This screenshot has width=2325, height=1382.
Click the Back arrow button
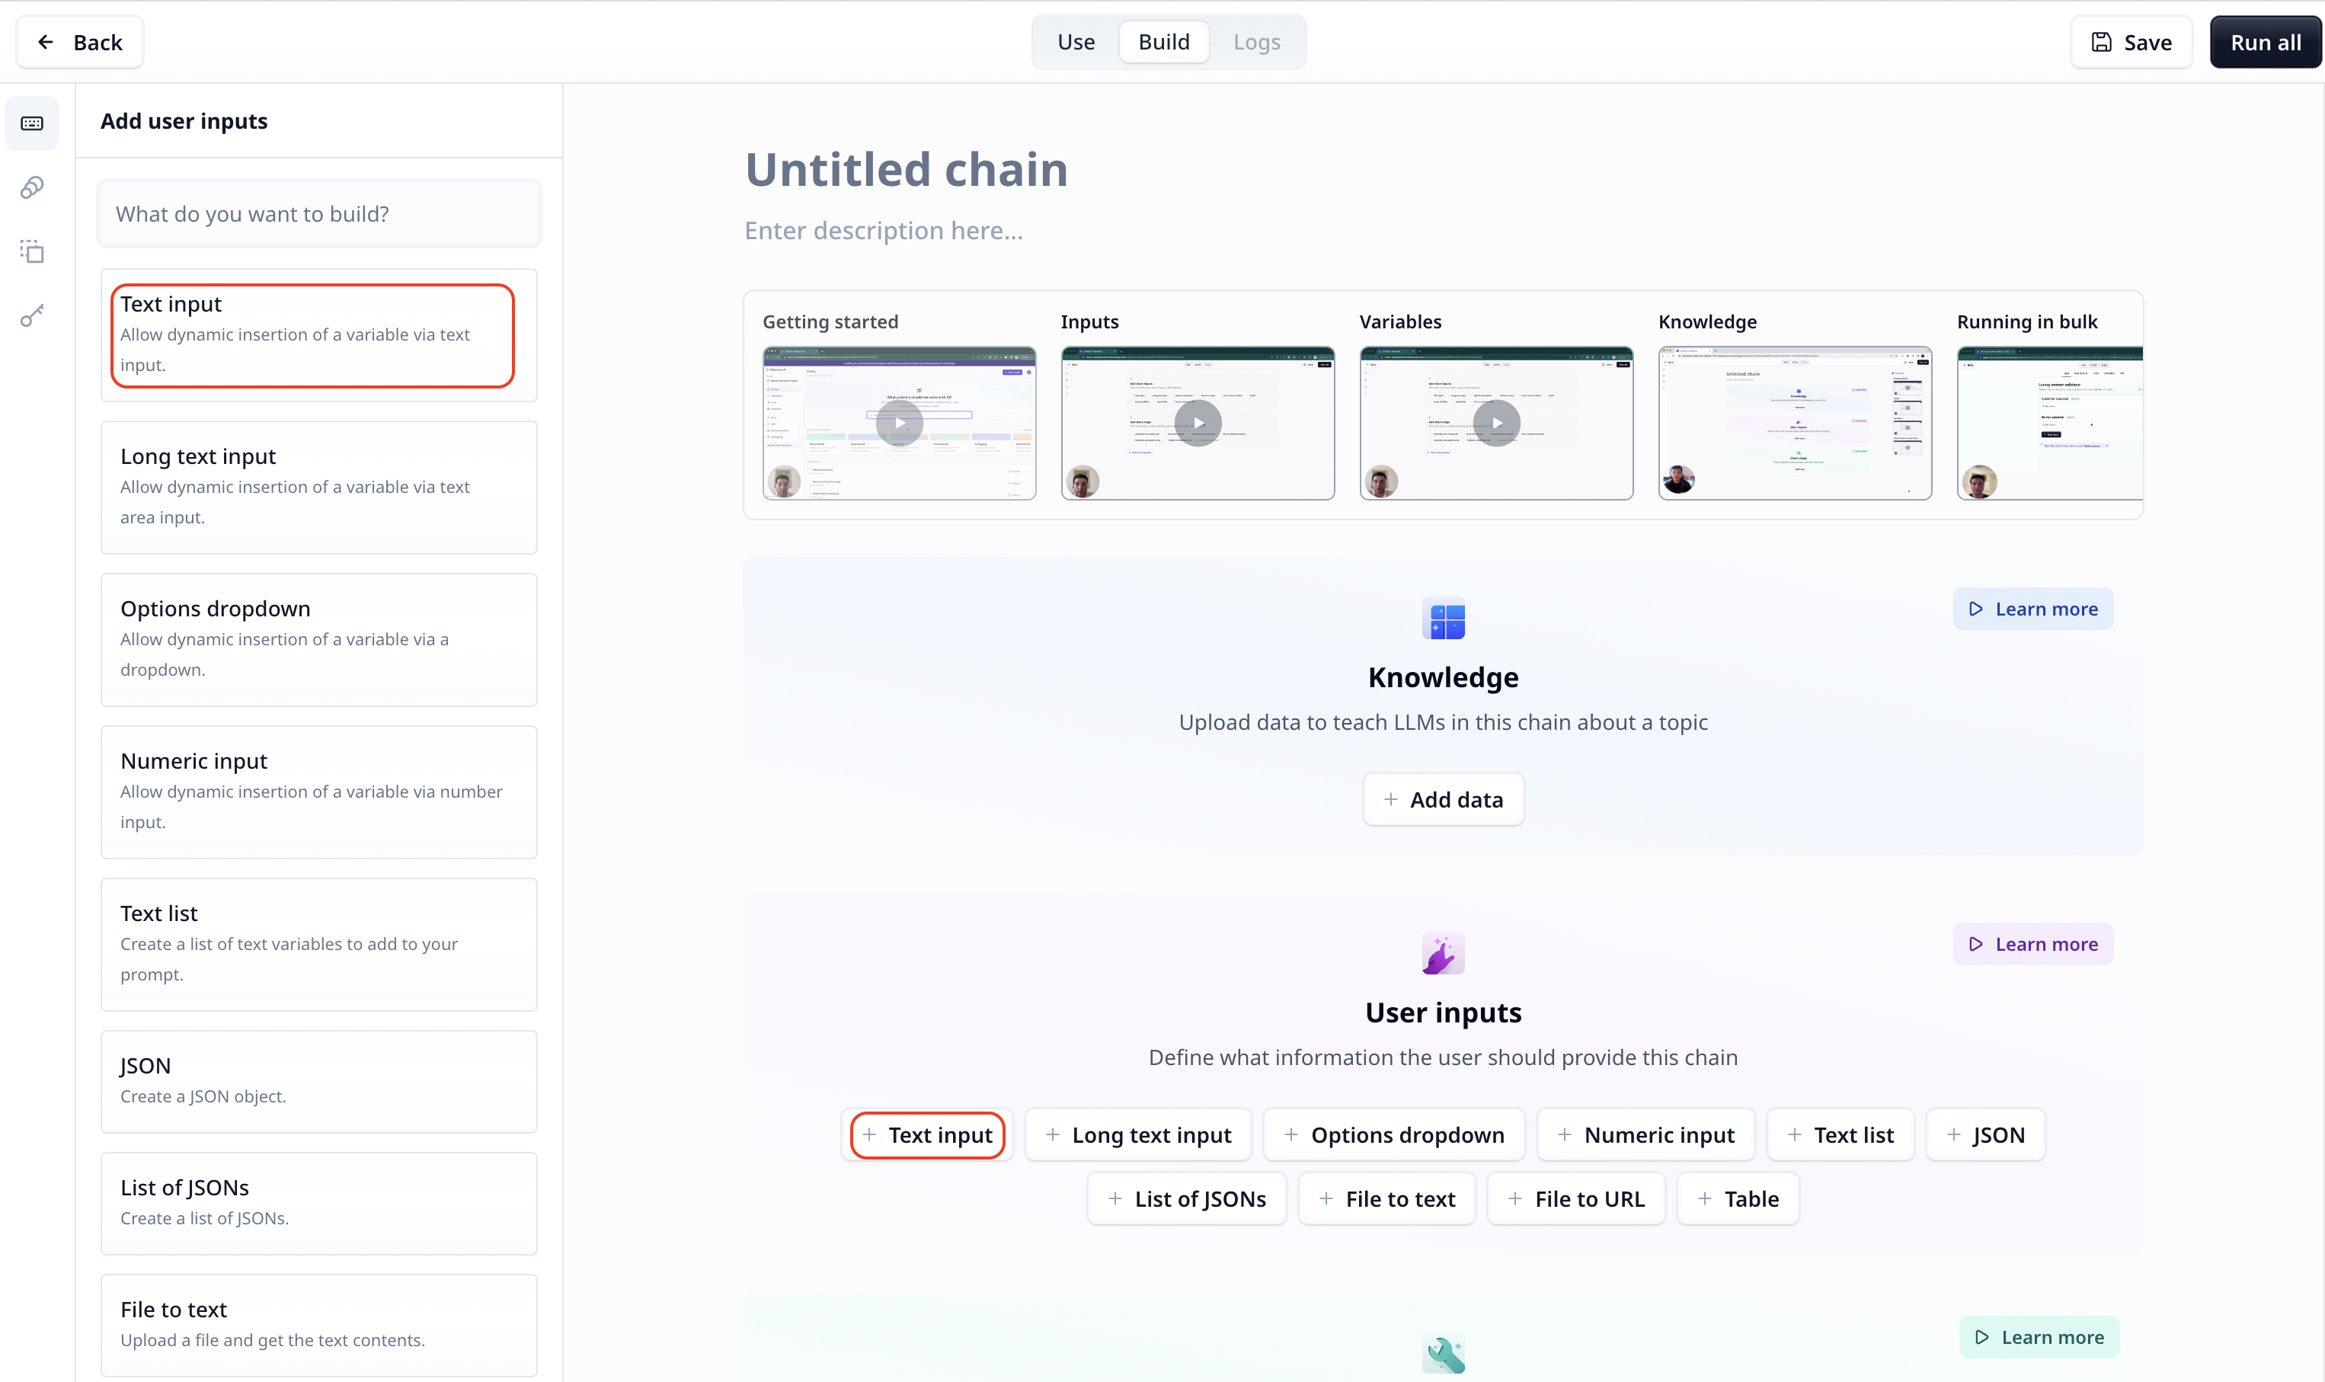pos(80,42)
